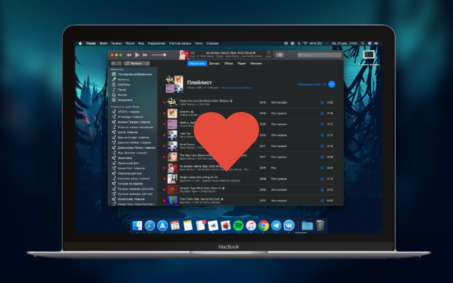Open the iTunes application menu
Viewport: 453px width, 283px height.
[x=91, y=43]
